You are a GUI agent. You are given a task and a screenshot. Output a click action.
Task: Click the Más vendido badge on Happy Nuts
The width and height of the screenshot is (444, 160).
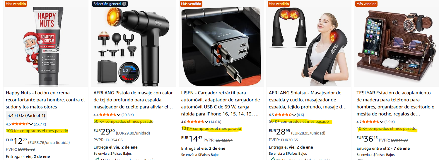[16, 4]
